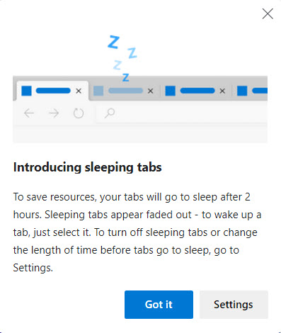Click the forward arrow in the illustration
The height and width of the screenshot is (333, 281).
click(x=54, y=113)
